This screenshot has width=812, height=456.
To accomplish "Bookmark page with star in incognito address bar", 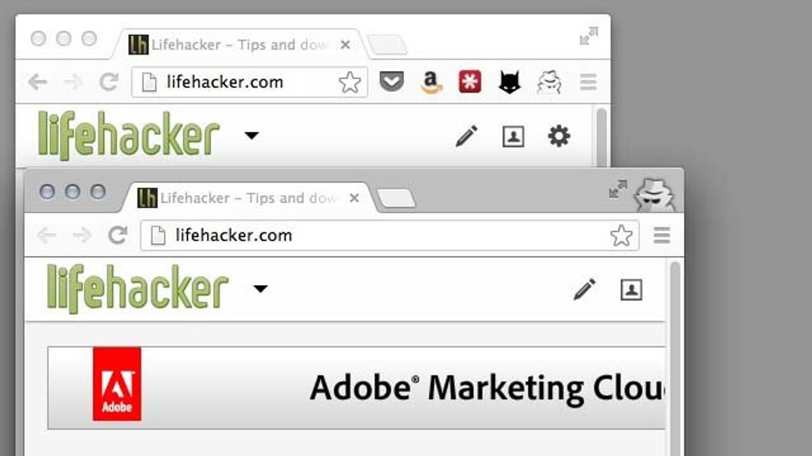I will (x=621, y=235).
